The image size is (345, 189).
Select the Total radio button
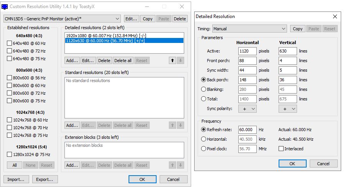[203, 99]
